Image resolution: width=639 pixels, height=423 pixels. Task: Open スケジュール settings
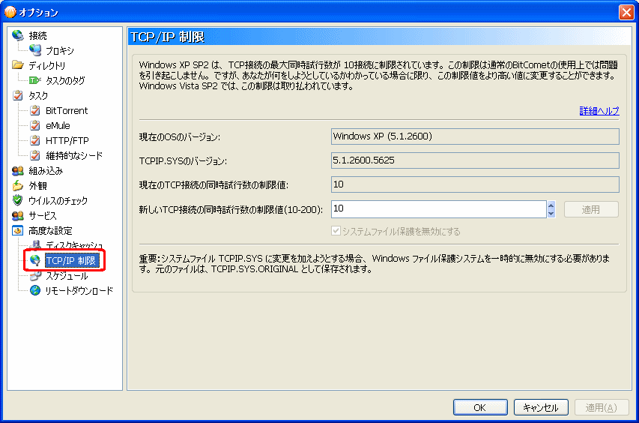point(67,276)
